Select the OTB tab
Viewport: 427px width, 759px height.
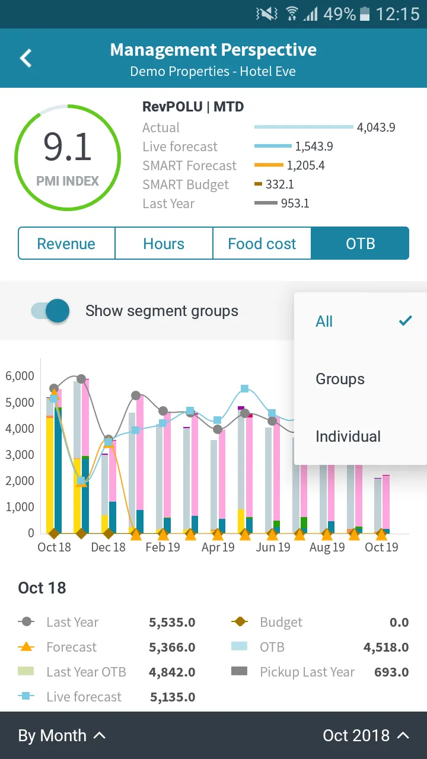click(361, 243)
